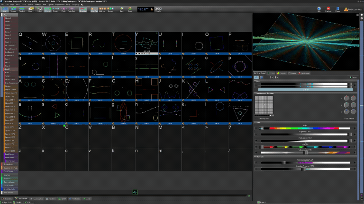Collapse the Color section header
The height and width of the screenshot is (204, 364).
(258, 123)
